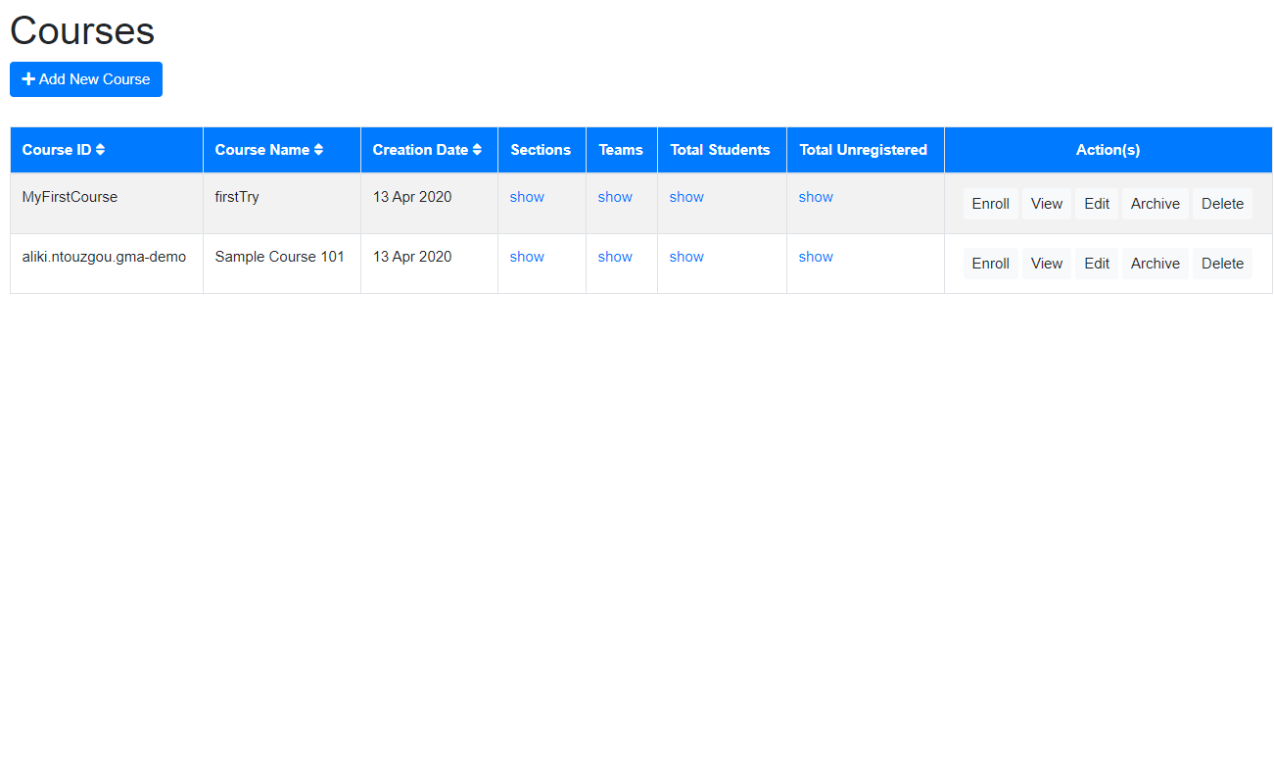Show total students for MyFirstCourse
The height and width of the screenshot is (779, 1274).
click(686, 197)
